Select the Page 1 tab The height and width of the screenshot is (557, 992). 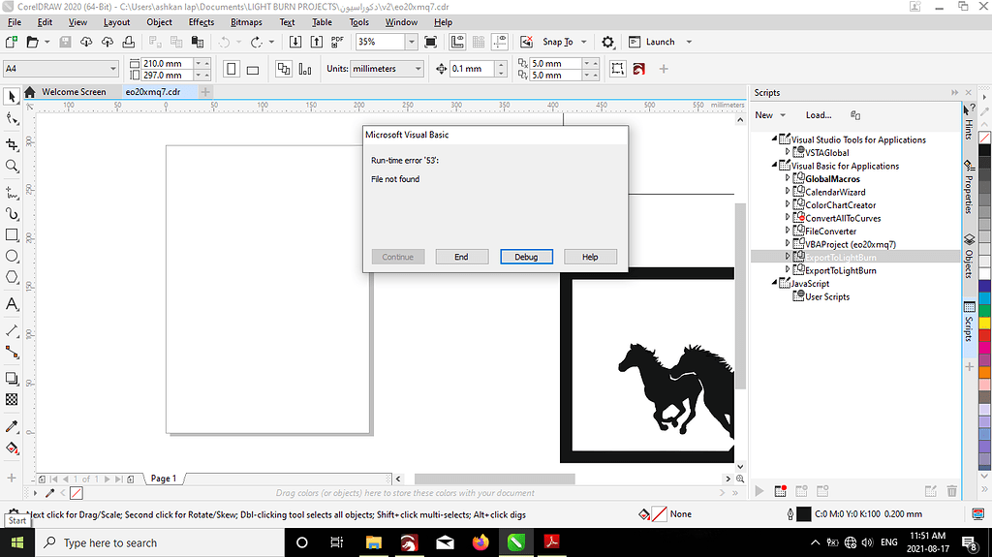pyautogui.click(x=163, y=479)
